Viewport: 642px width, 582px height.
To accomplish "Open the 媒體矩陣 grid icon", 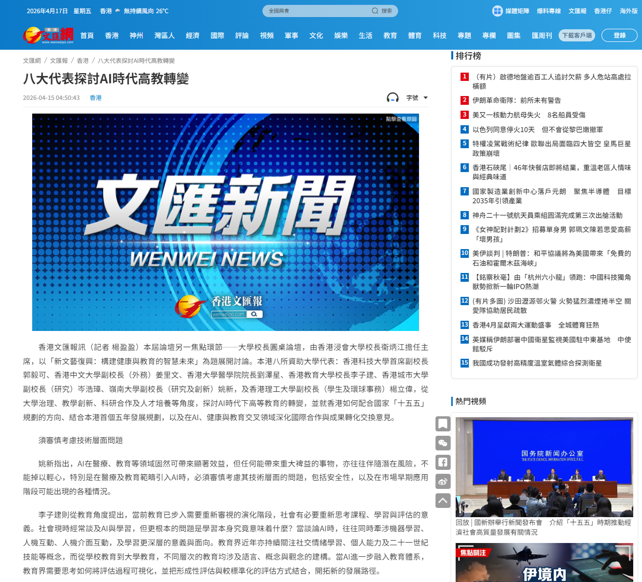I will pos(497,11).
